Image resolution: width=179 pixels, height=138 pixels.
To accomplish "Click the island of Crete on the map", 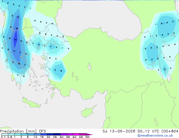I will pos(31,103).
